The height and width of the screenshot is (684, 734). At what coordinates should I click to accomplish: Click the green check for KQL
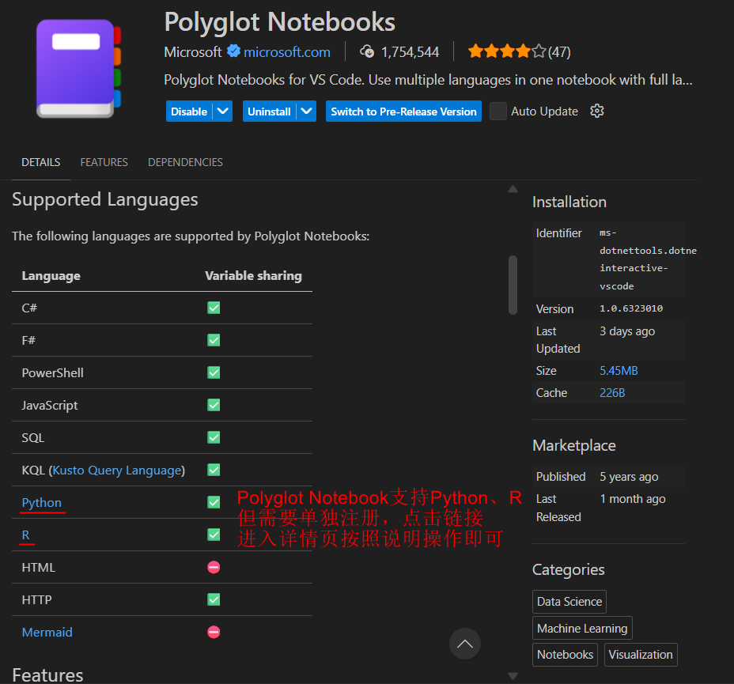pyautogui.click(x=214, y=470)
